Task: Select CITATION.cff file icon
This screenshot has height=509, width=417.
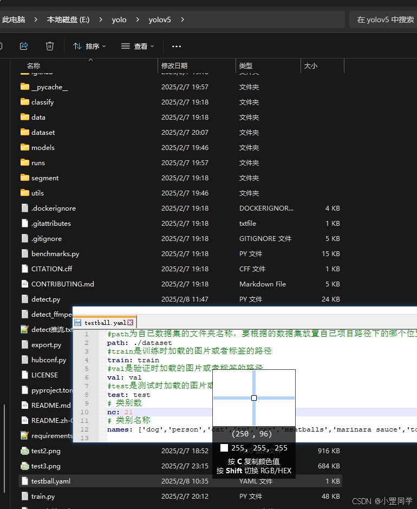Action: click(x=25, y=269)
